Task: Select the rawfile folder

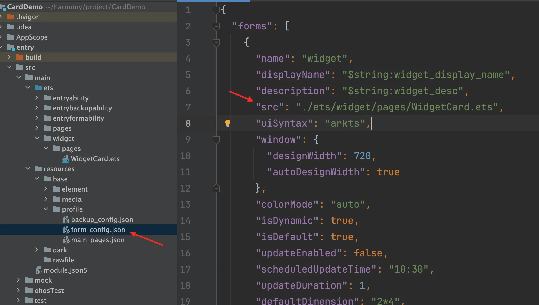Action: pos(63,260)
